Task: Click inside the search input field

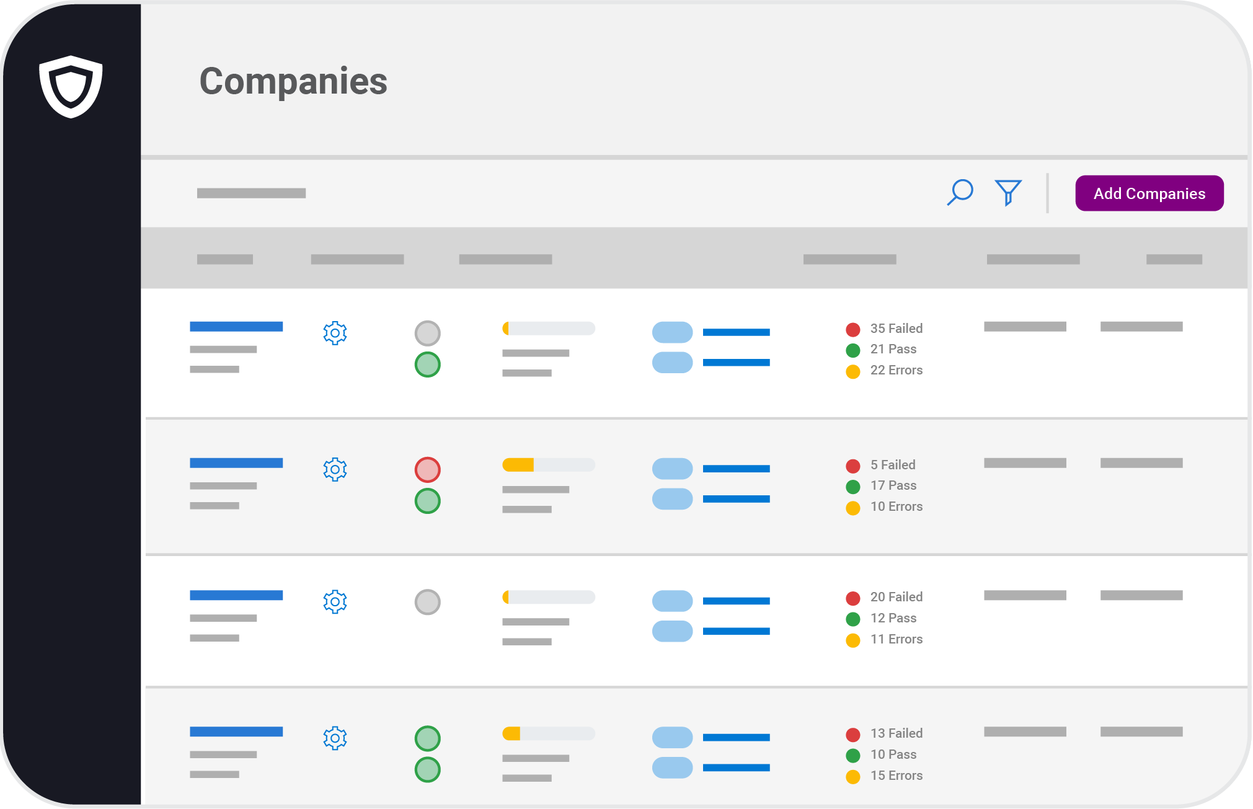Action: tap(250, 193)
